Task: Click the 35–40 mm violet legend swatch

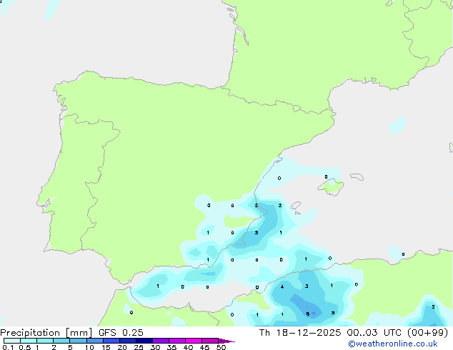Action: [x=177, y=341]
